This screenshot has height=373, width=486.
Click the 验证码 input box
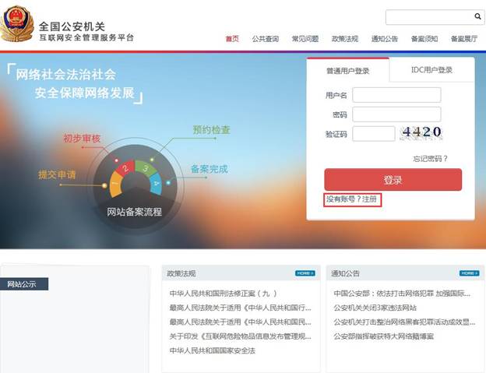coord(373,134)
